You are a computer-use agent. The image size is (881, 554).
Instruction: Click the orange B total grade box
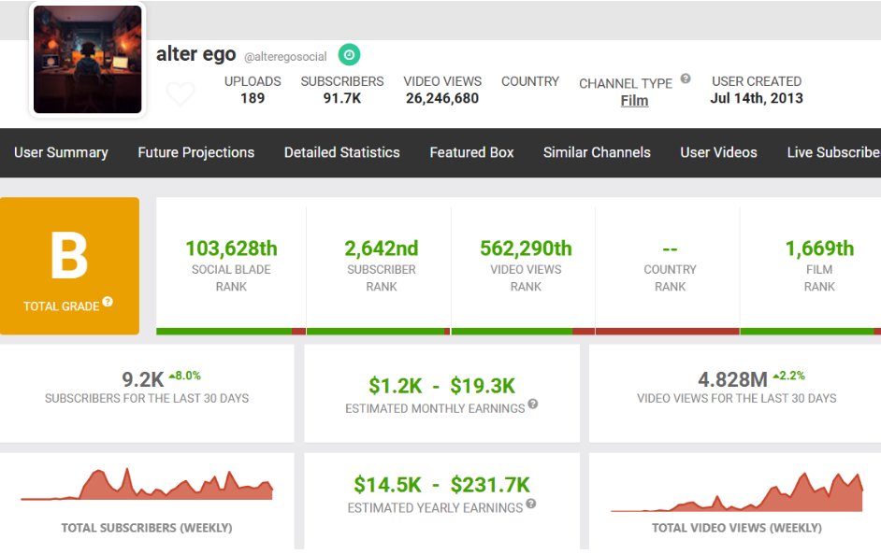tap(69, 265)
